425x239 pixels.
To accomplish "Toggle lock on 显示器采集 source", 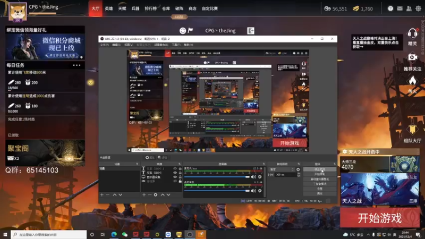I will pos(180,177).
